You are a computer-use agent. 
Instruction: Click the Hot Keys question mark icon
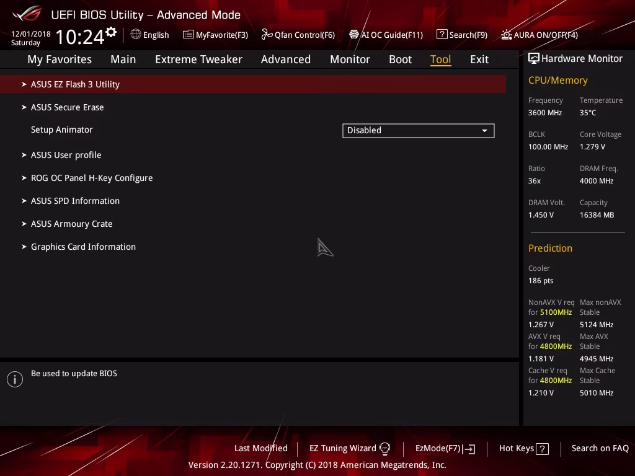542,449
